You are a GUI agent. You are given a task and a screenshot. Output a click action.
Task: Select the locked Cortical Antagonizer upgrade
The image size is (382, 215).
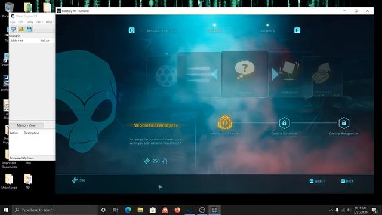point(344,123)
